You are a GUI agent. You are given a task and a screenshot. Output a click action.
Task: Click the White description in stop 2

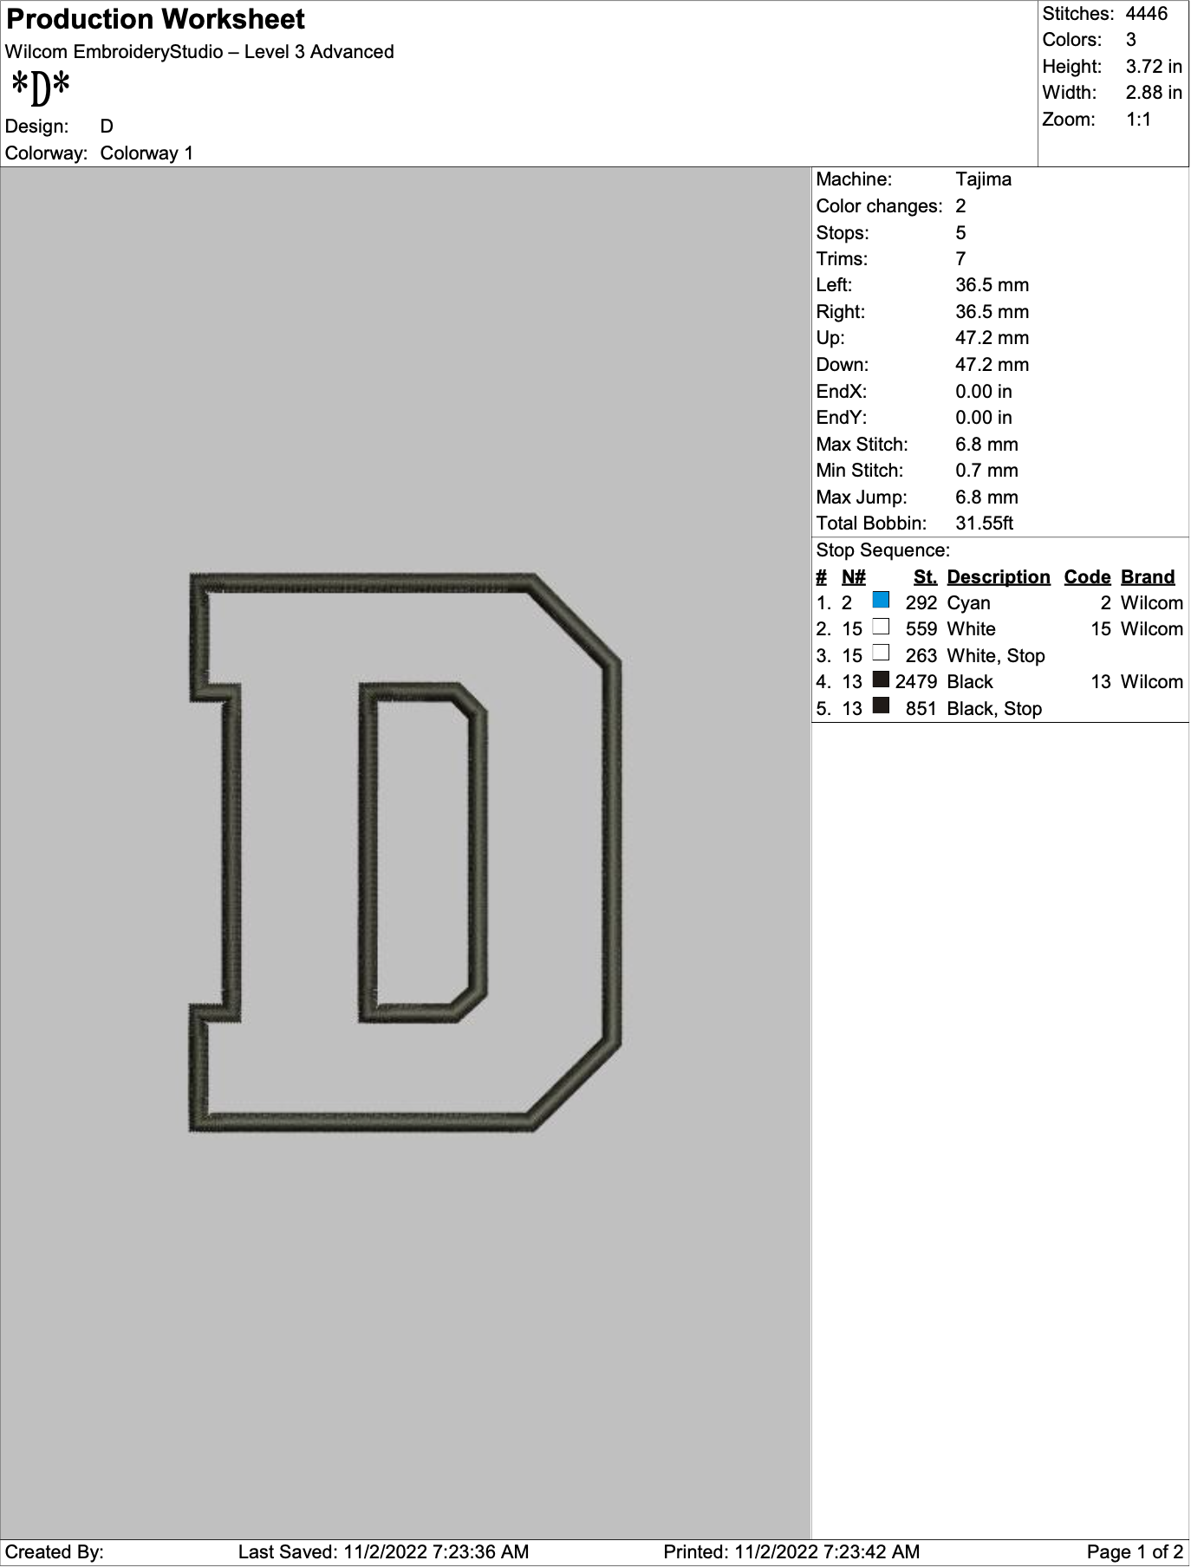[x=971, y=629]
